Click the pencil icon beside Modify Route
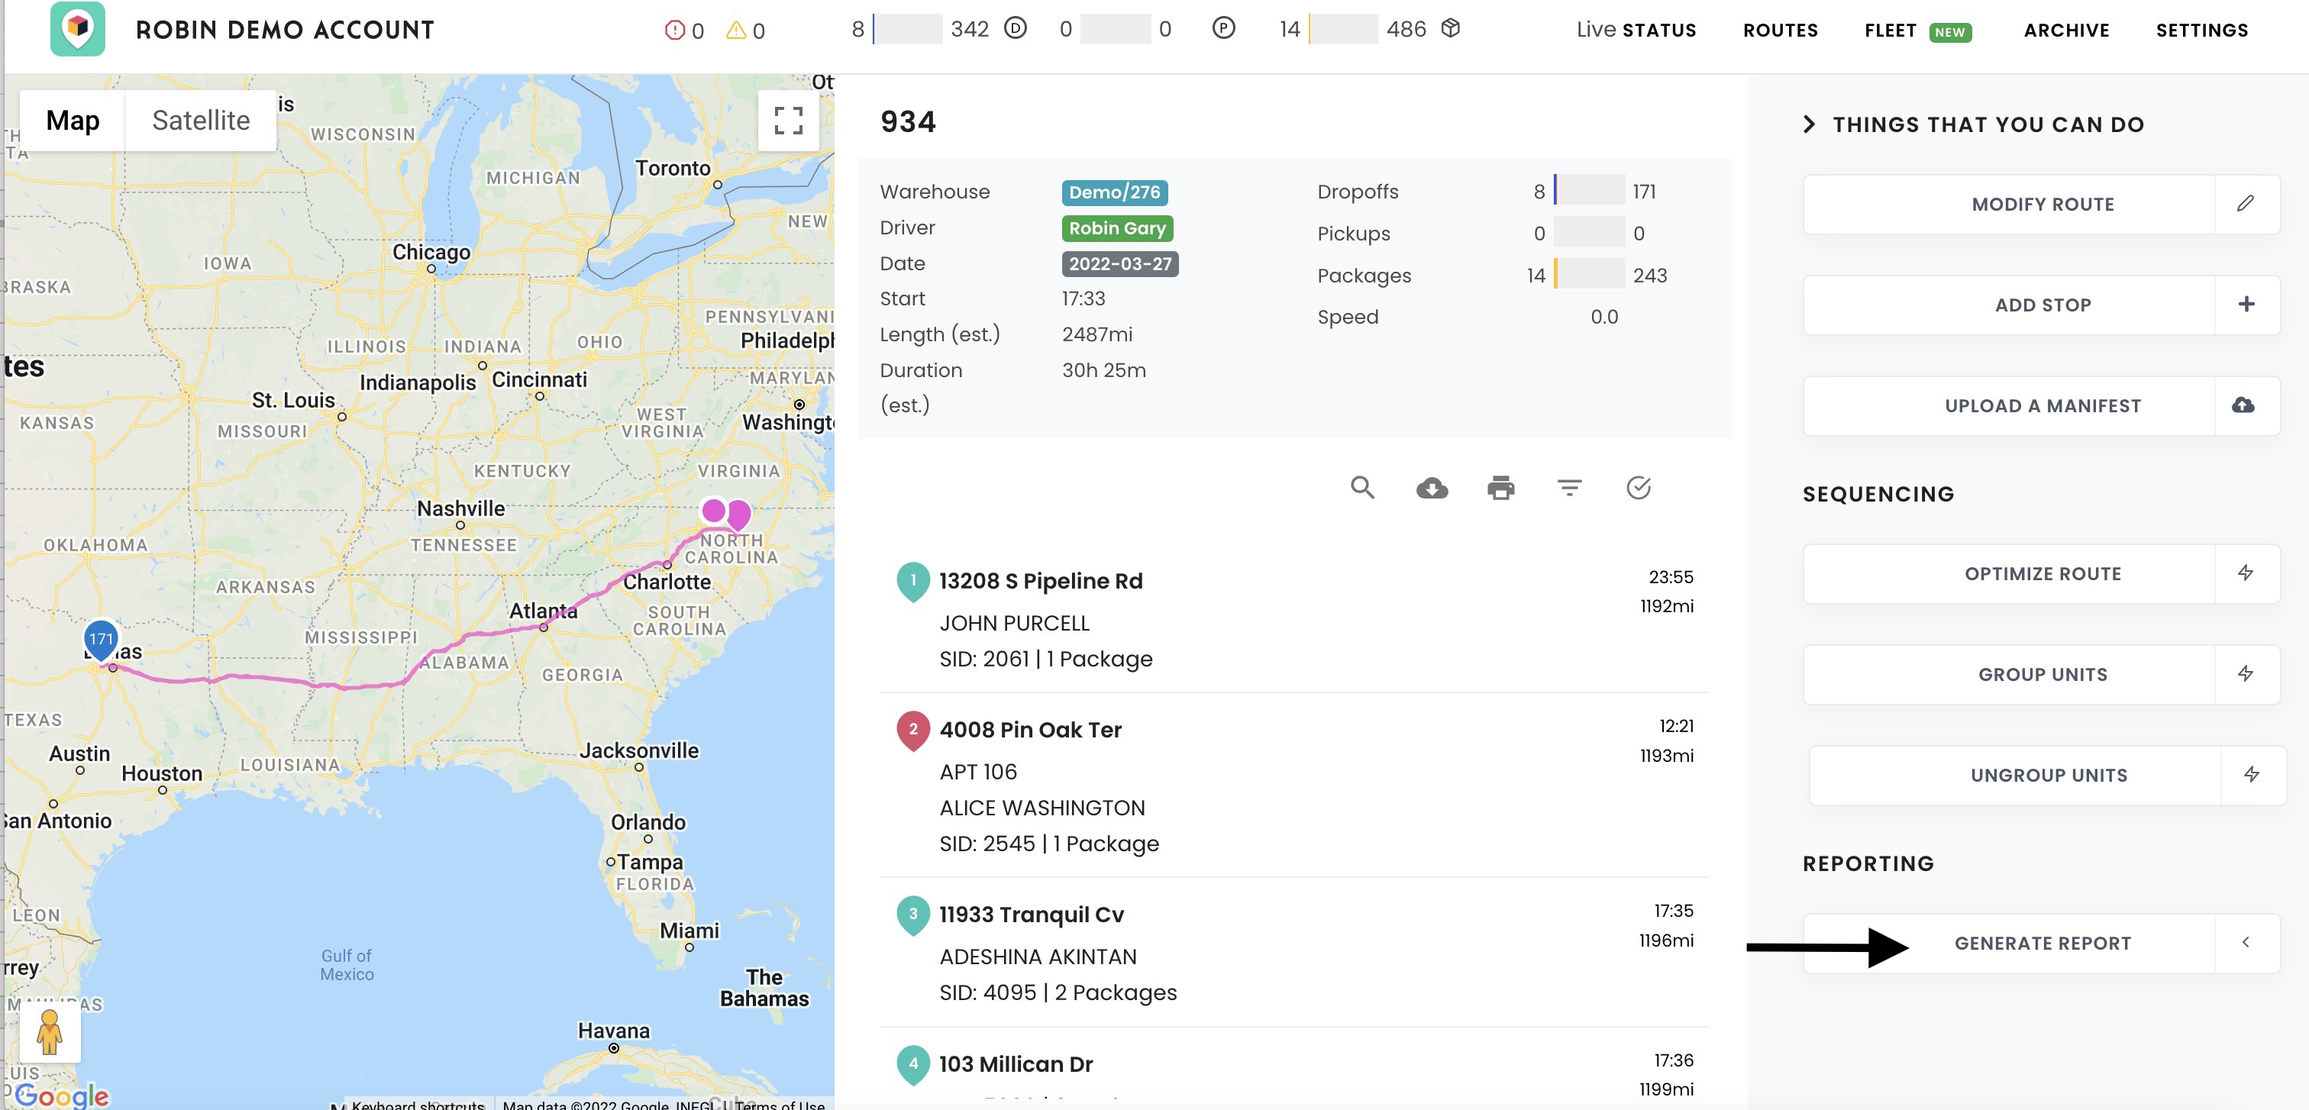 (2246, 203)
